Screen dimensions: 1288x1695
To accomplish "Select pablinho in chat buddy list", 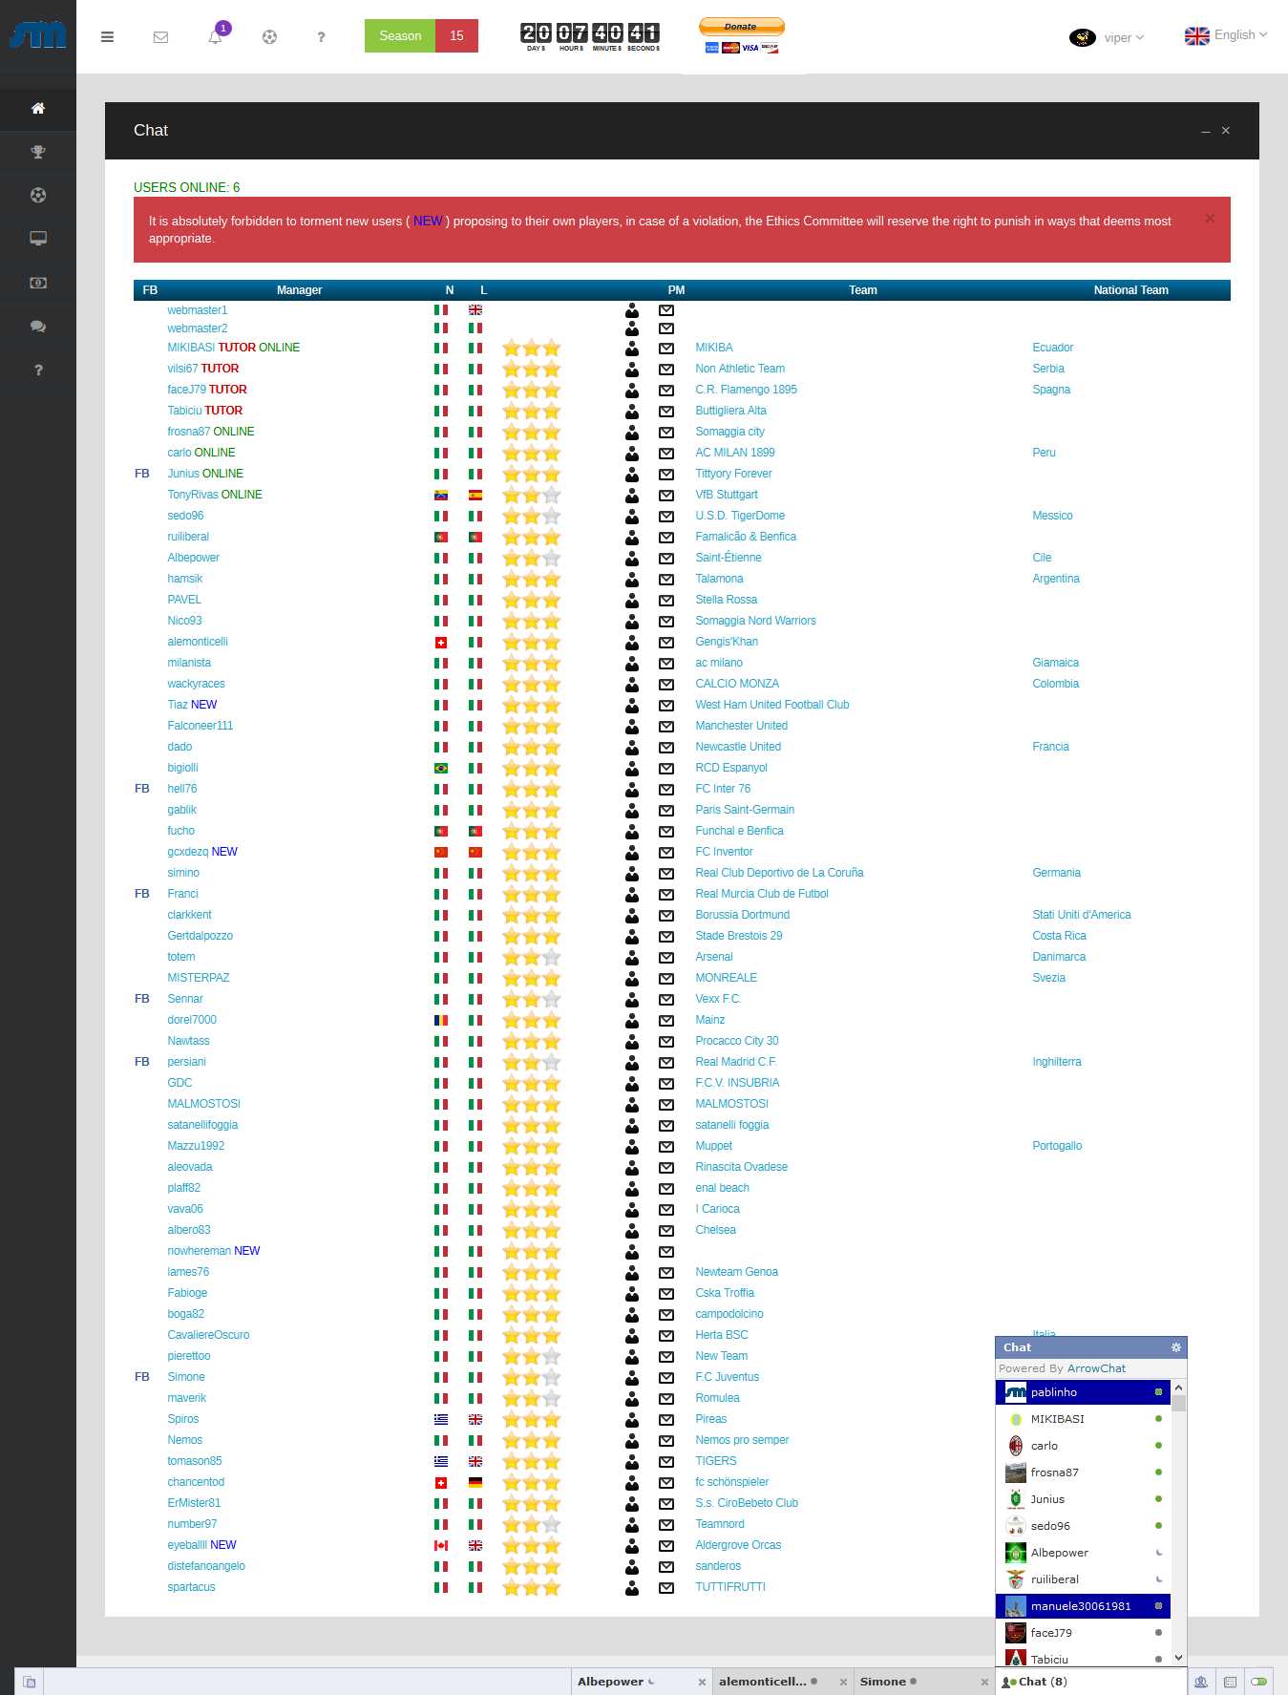I will click(1083, 1392).
